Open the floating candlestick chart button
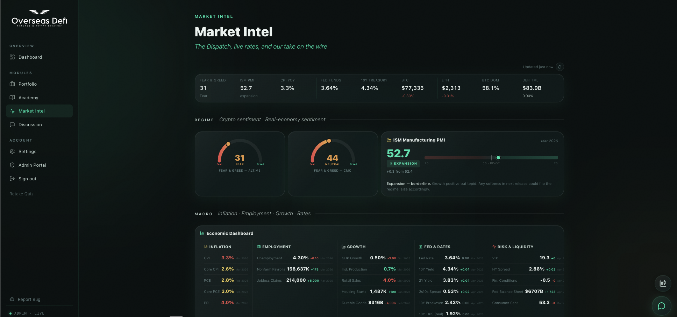This screenshot has height=317, width=677. (663, 283)
